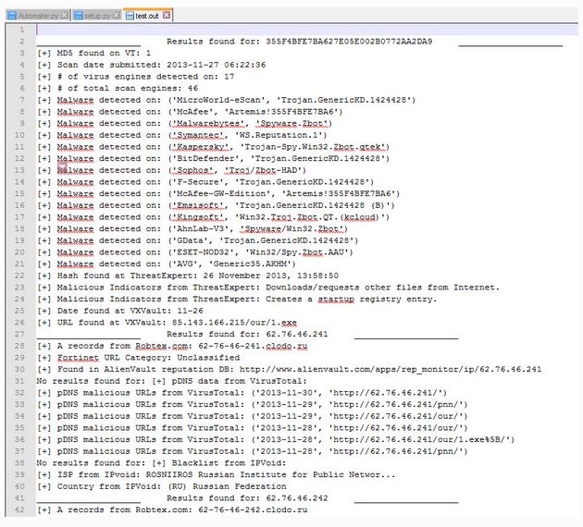583x527 pixels.
Task: Click 'Country from IPVoid: (RU) Russian Federation'
Action: pos(161,486)
